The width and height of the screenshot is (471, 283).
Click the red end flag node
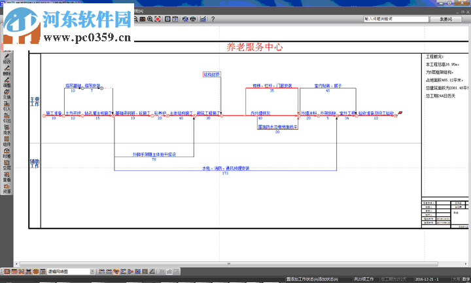tap(400, 113)
